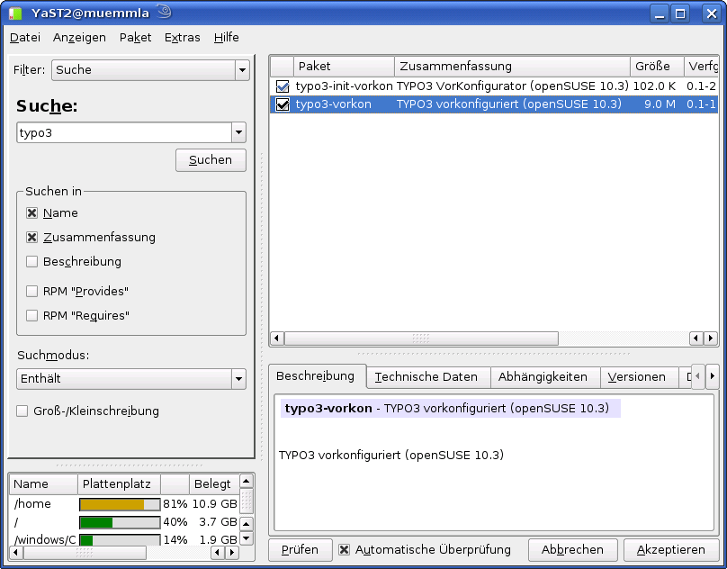Click the Abbrechen button

point(572,550)
